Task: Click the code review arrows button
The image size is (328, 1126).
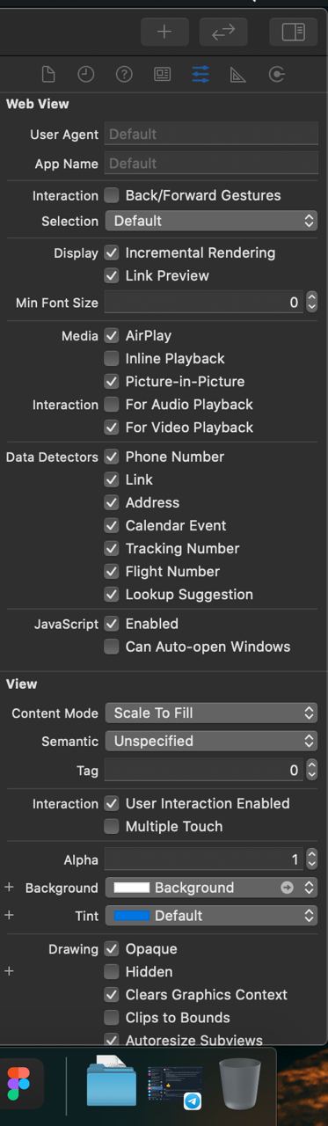Action: pyautogui.click(x=223, y=32)
